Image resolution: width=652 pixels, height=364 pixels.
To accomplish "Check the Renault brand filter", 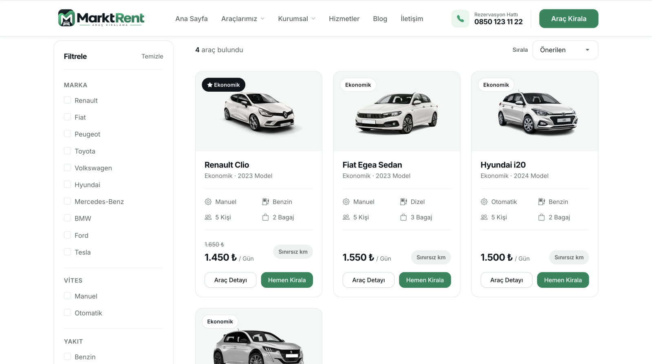I will click(x=68, y=100).
